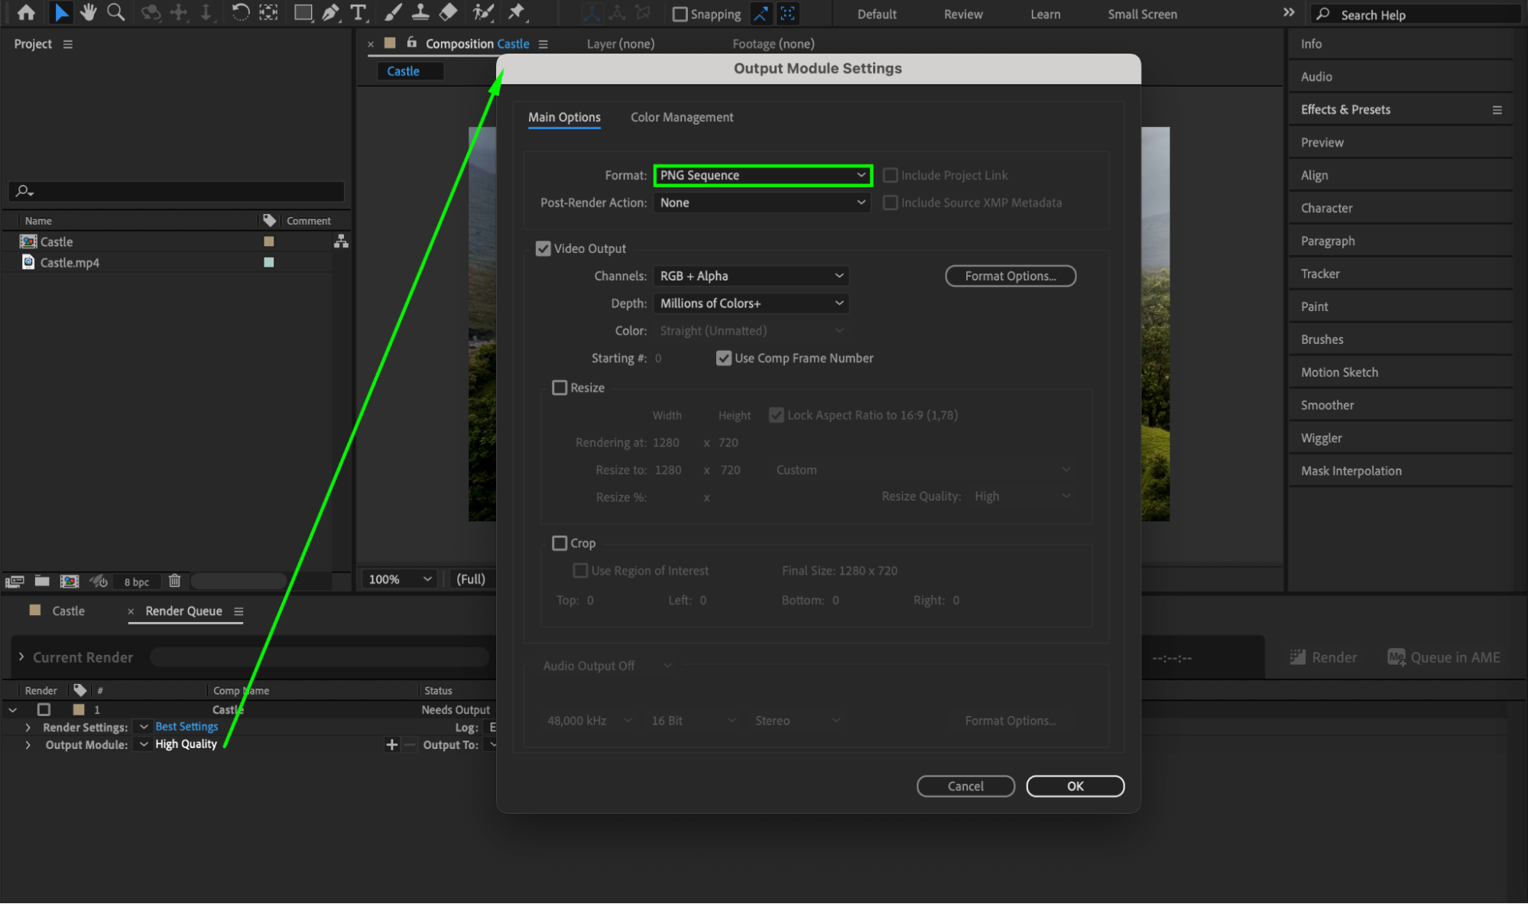Select the Hand tool
1528x904 pixels.
(89, 12)
